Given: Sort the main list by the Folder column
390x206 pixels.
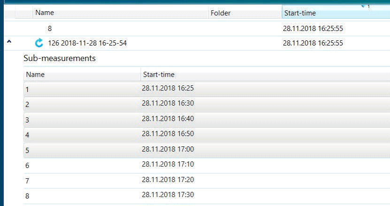Looking at the screenshot, I should (221, 13).
